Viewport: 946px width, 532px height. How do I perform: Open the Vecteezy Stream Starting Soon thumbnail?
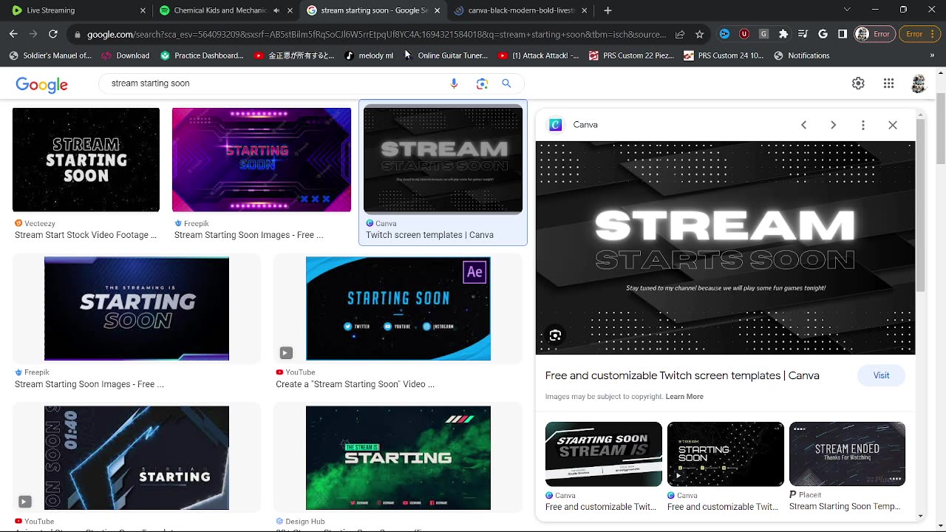(86, 160)
